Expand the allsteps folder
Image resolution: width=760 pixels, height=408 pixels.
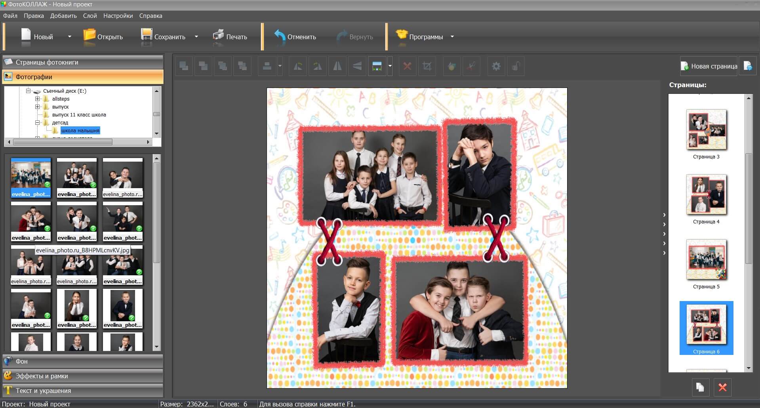(x=38, y=99)
